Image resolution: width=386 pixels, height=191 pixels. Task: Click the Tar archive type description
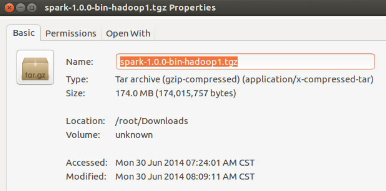(x=244, y=79)
